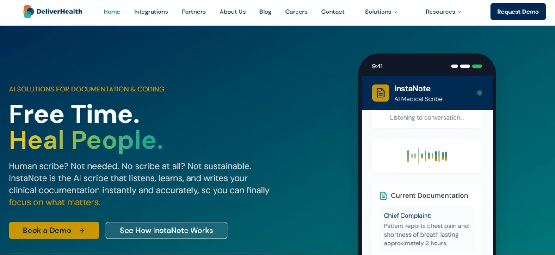Click the Book a Demo button
This screenshot has height=255, width=555.
pyautogui.click(x=54, y=231)
